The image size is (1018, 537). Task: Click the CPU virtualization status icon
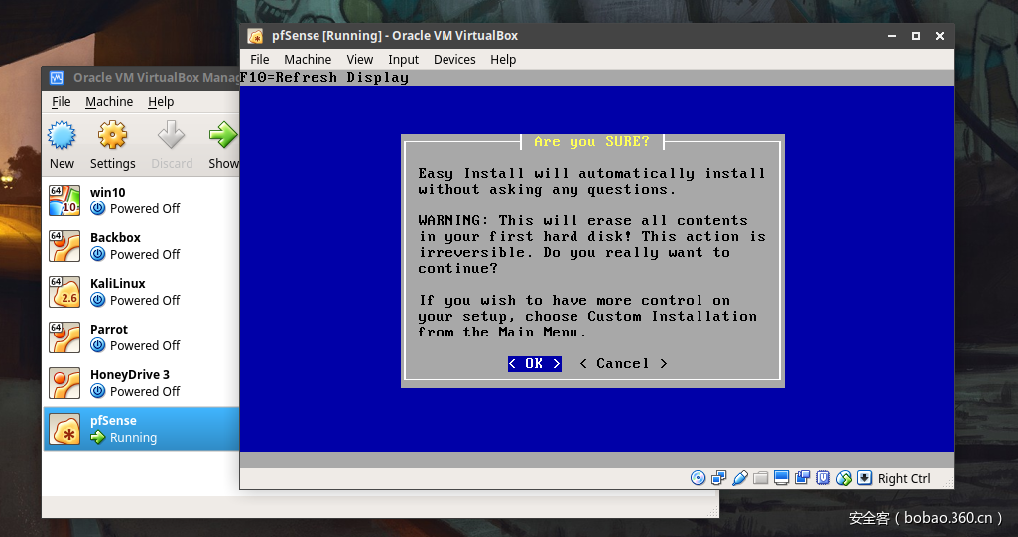click(823, 478)
